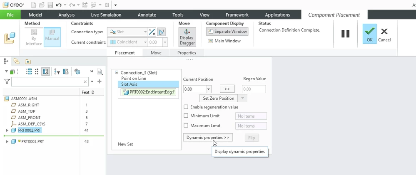Click the collapse all tree rows icon

pyautogui.click(x=37, y=71)
